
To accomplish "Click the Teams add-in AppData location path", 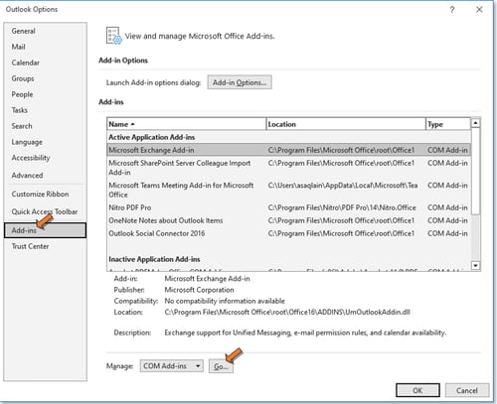I will click(343, 186).
